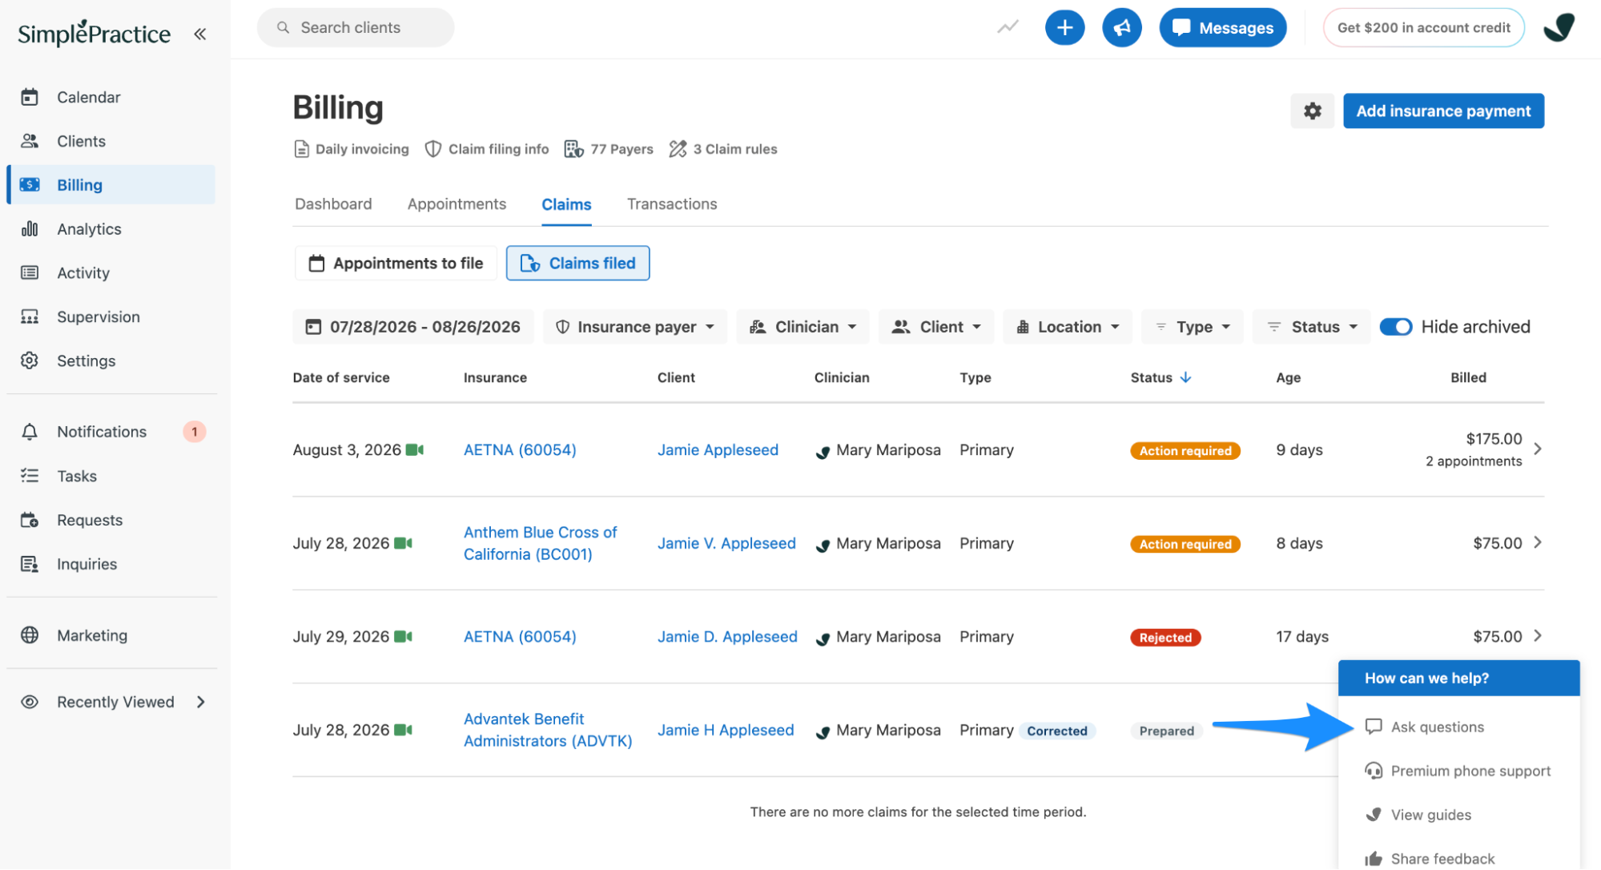Click the video icon on August 3 row

(x=414, y=450)
